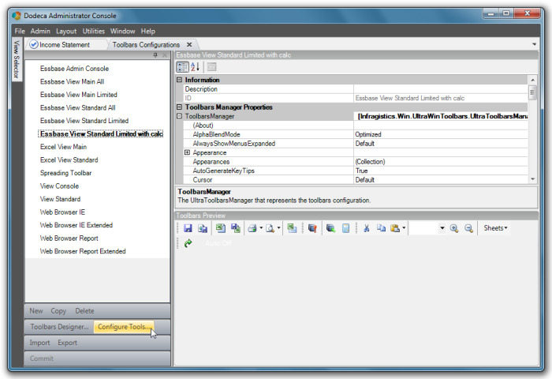Open the Paste options dropdown arrow
The image size is (552, 379).
(404, 227)
